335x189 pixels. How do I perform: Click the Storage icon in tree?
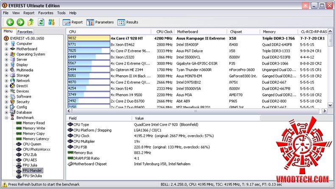(13, 75)
